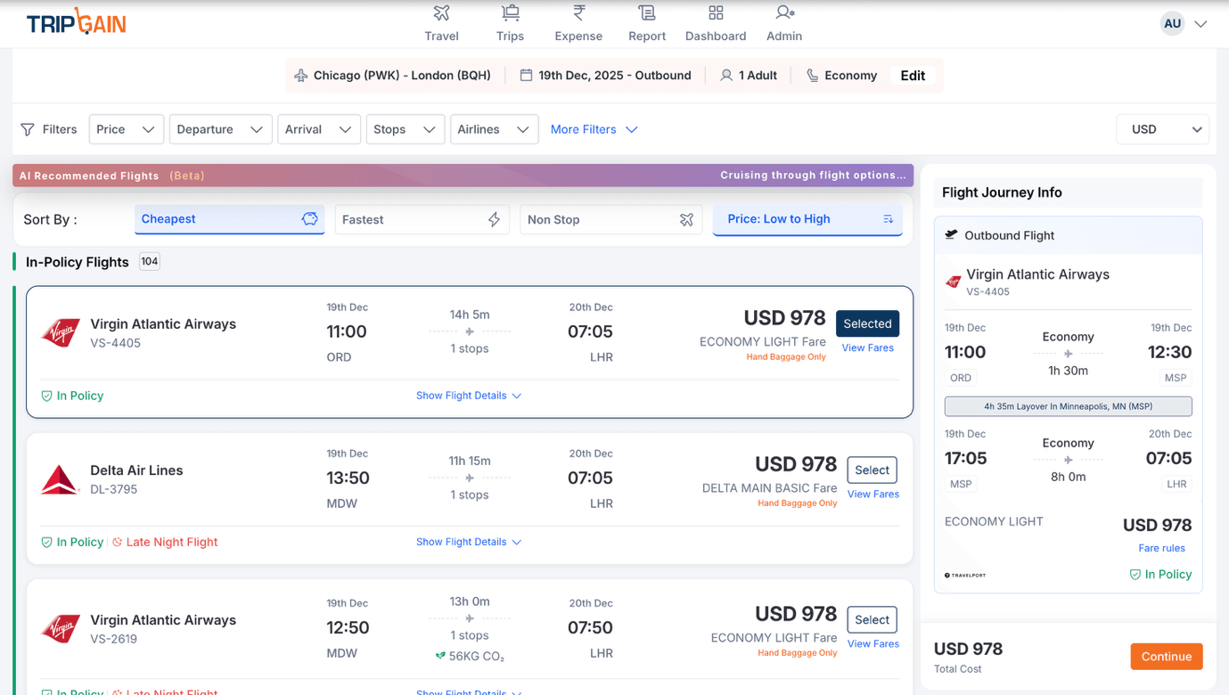Toggle the Non Stop sort option
Screen dimensions: 1229x695
[610, 219]
